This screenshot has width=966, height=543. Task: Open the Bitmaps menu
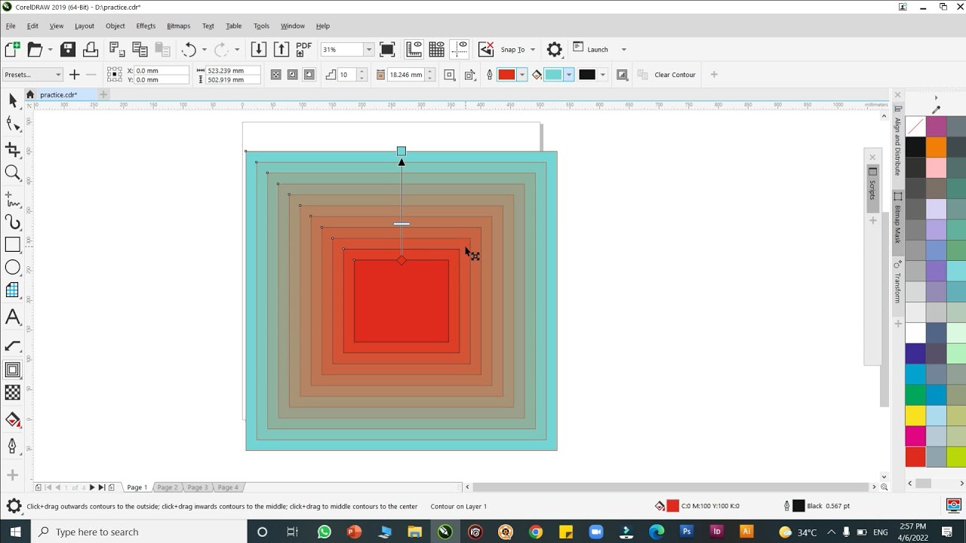tap(179, 26)
